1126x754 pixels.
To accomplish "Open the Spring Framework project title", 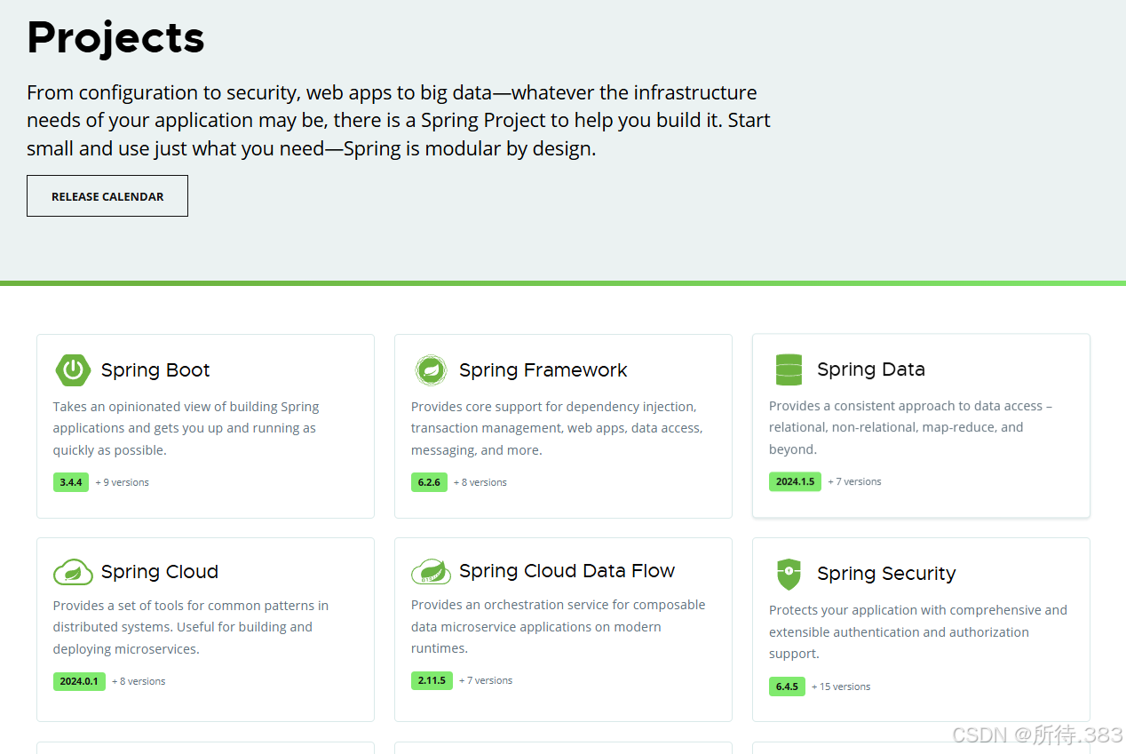I will (543, 370).
